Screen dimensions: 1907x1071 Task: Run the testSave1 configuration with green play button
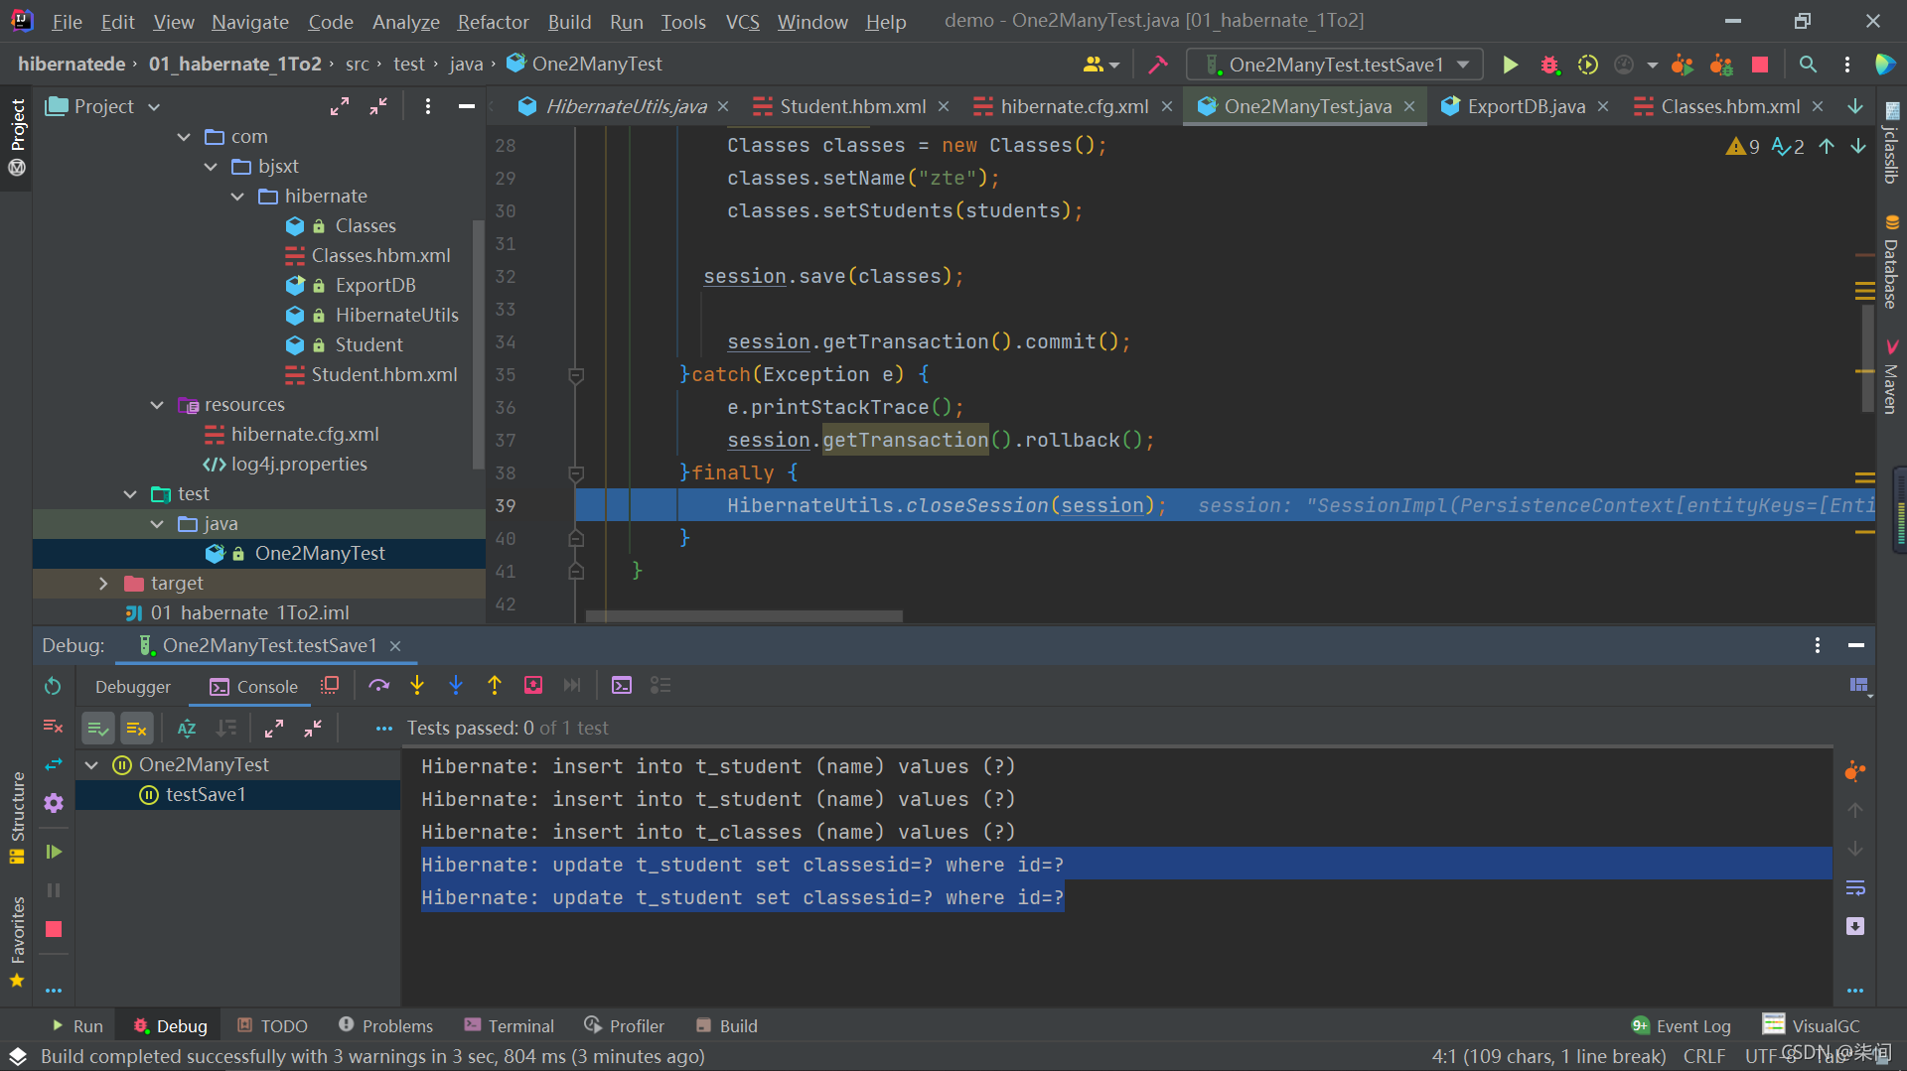pyautogui.click(x=1510, y=65)
